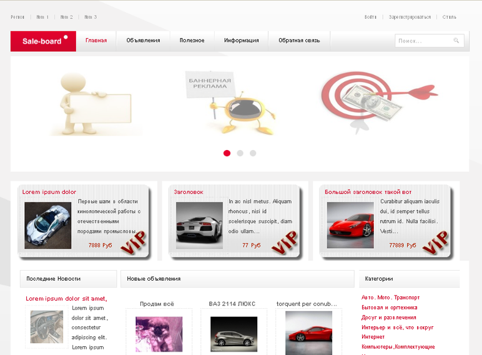
Task: Select the first red slider dot
Action: pos(227,153)
